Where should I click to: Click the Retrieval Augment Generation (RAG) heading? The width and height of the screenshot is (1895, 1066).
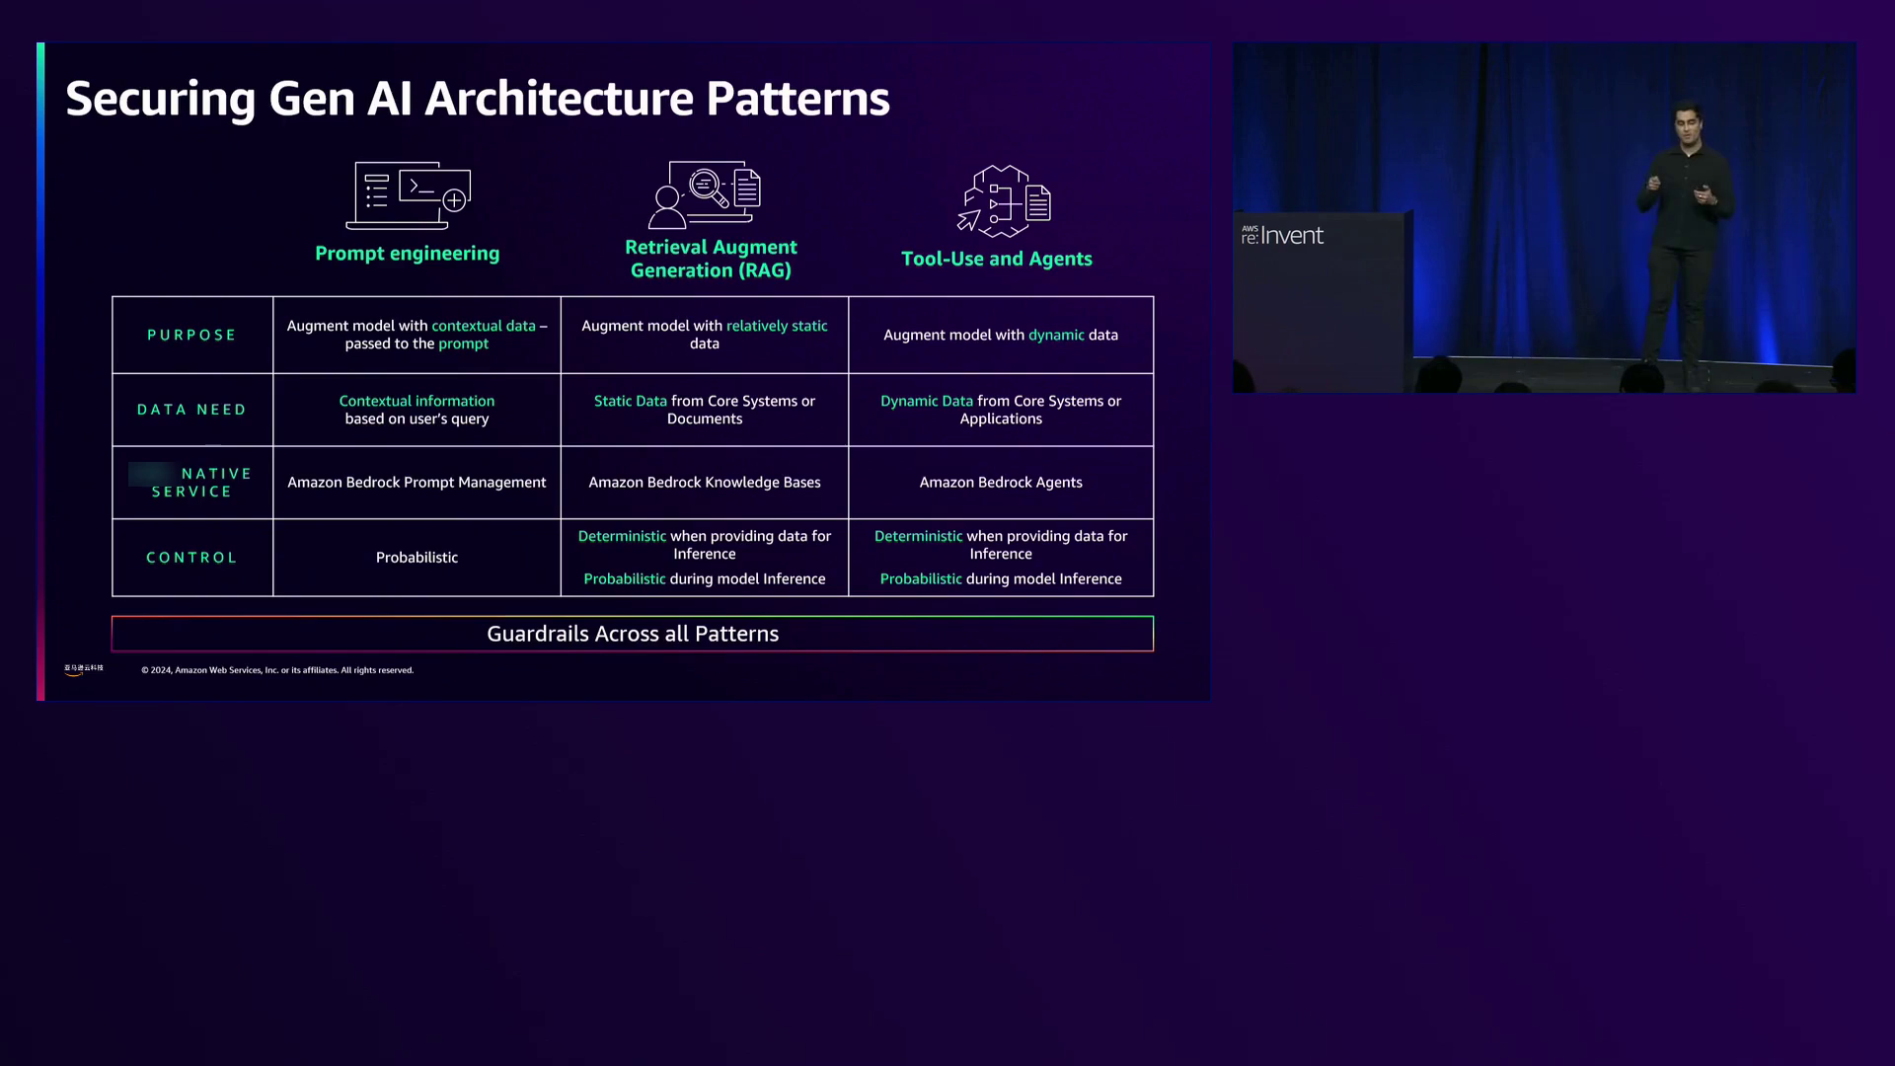[x=711, y=259]
